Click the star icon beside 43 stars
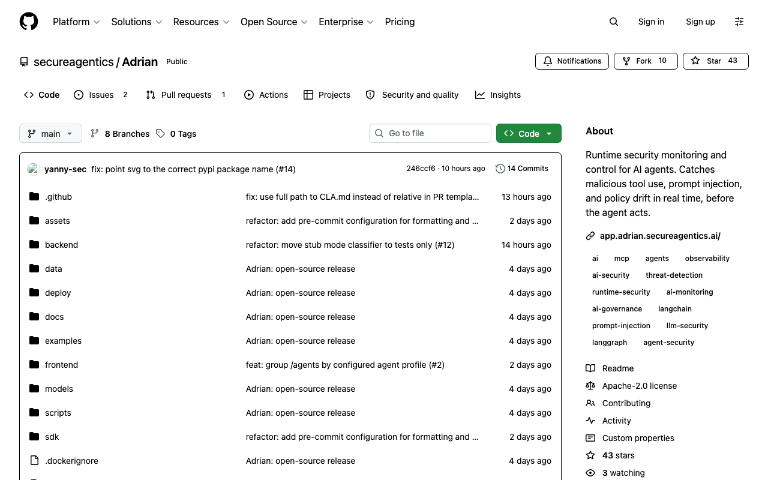This screenshot has width=768, height=480. pos(590,455)
